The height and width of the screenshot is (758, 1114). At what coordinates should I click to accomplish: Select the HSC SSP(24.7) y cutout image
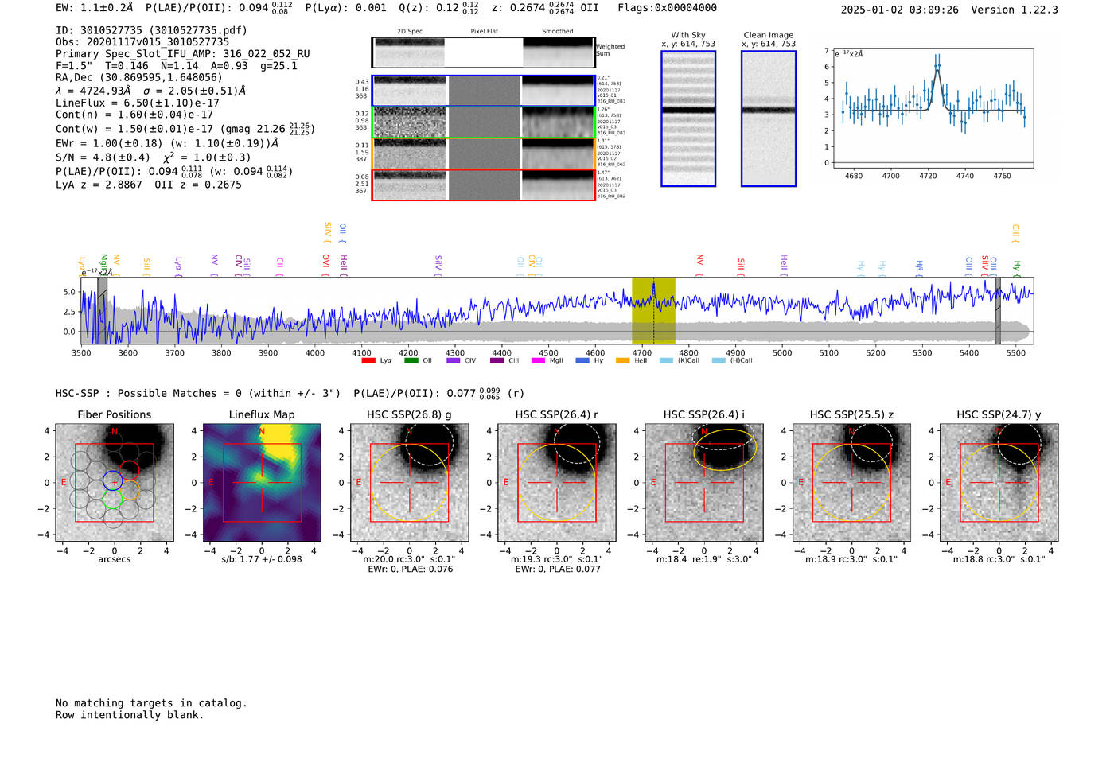tap(999, 483)
